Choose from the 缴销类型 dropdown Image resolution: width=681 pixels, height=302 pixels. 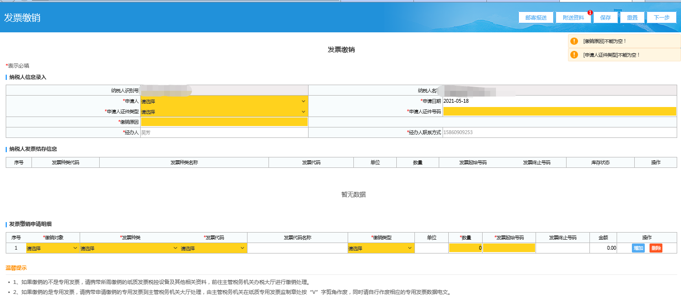(381, 248)
